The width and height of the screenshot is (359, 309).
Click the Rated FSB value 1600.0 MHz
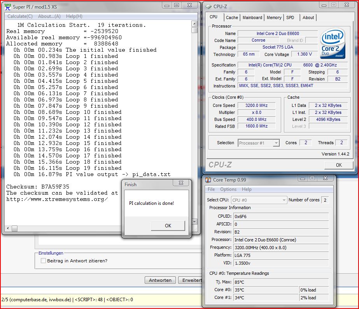[256, 126]
